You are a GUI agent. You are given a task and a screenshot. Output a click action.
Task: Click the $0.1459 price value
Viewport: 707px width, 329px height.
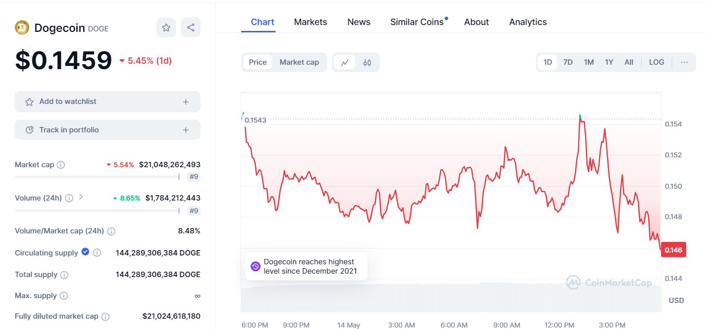[64, 60]
